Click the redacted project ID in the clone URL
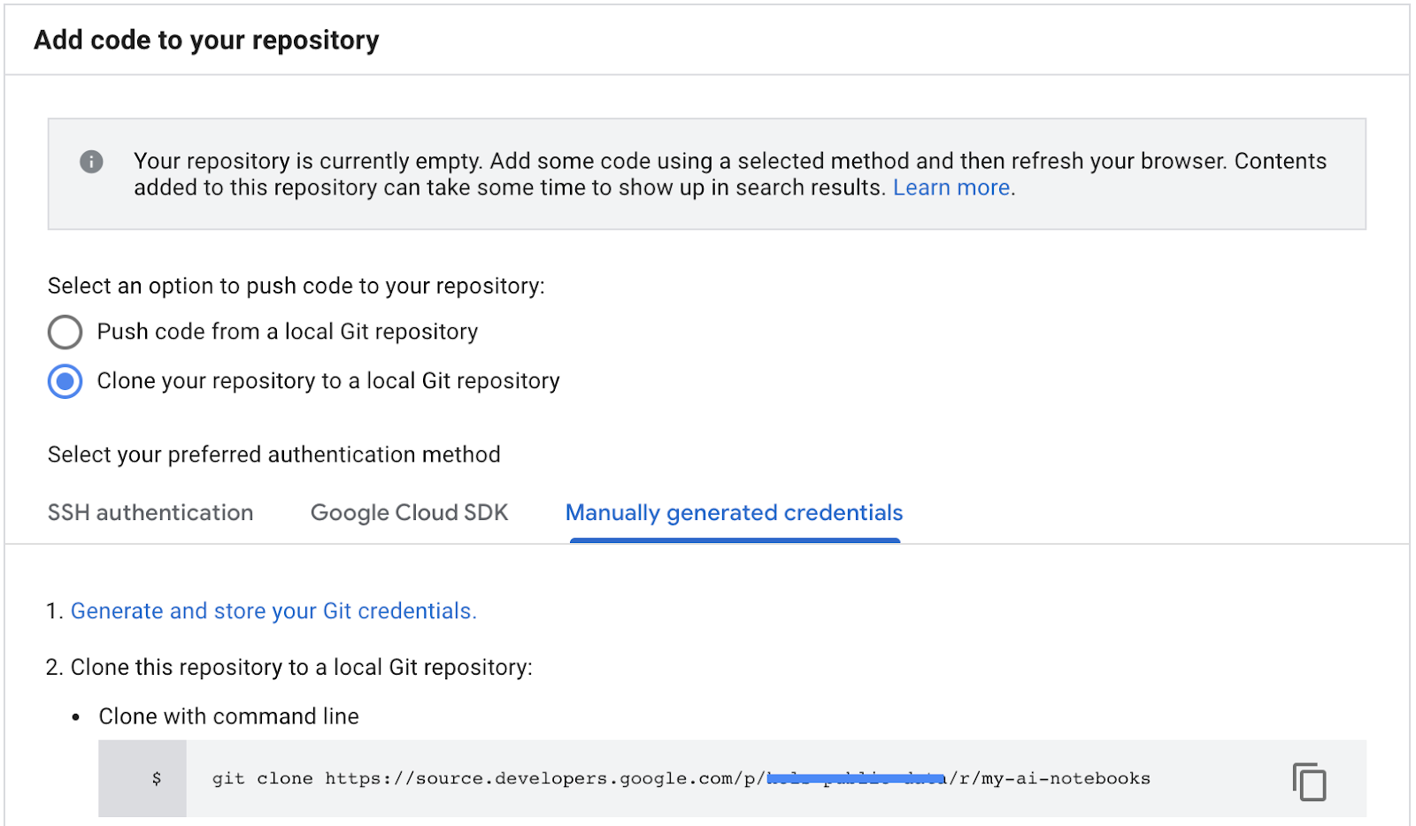This screenshot has width=1416, height=826. point(856,779)
